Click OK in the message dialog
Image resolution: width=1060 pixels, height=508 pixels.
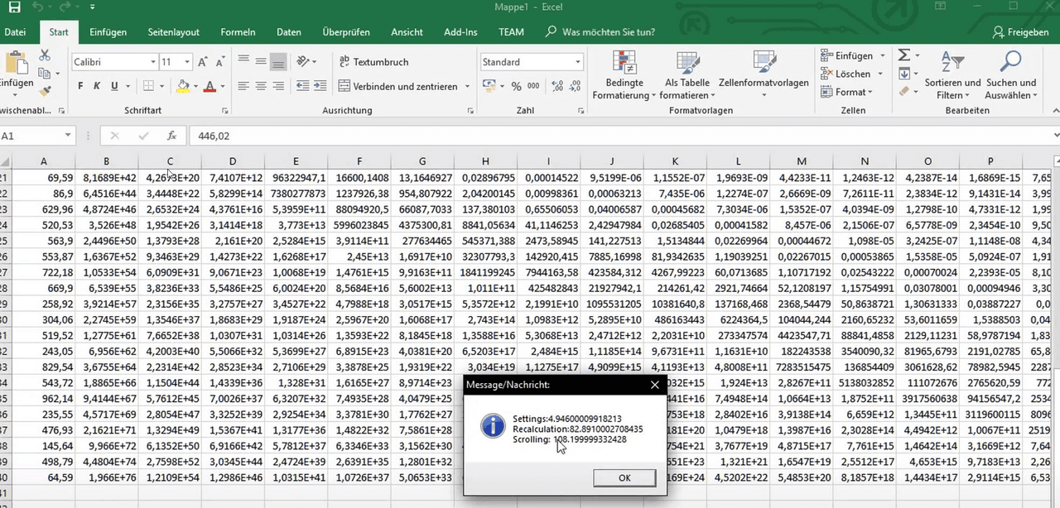coord(624,477)
